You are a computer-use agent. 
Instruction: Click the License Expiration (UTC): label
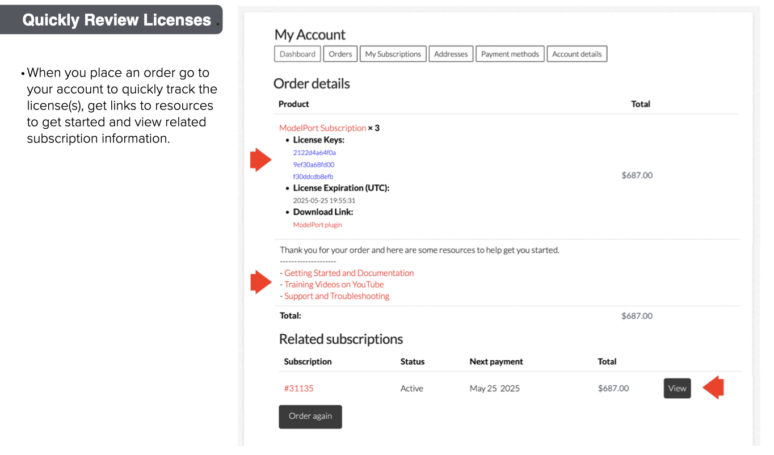341,188
